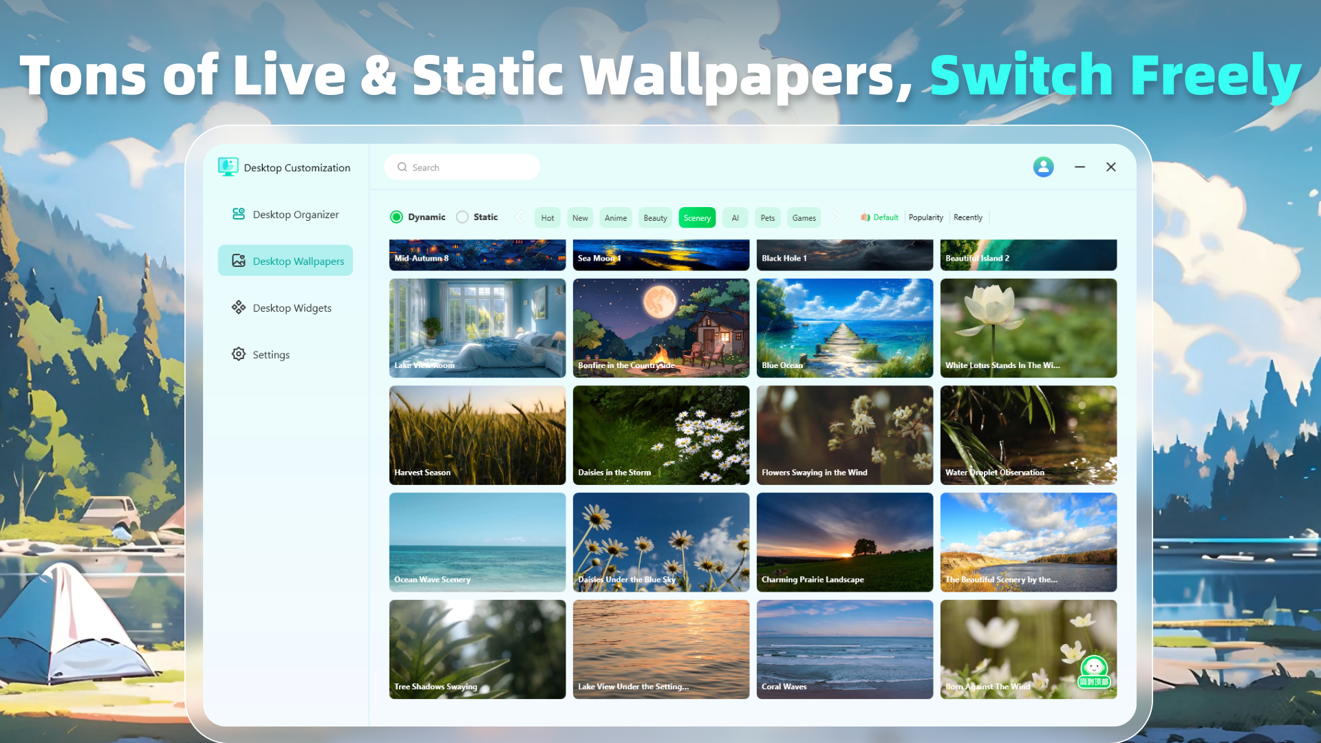1321x743 pixels.
Task: Click the green back-to-top mascot badge
Action: click(x=1094, y=672)
